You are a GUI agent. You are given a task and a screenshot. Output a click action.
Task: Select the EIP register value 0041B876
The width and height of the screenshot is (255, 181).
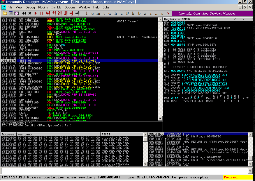click(x=178, y=45)
